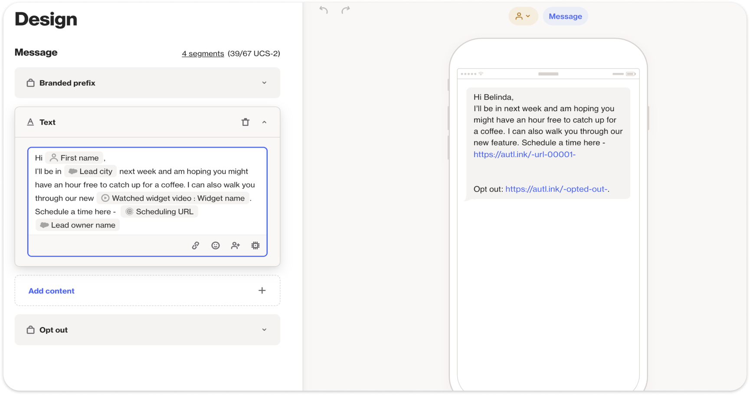Click Add content button
The image size is (750, 395).
[x=147, y=290]
